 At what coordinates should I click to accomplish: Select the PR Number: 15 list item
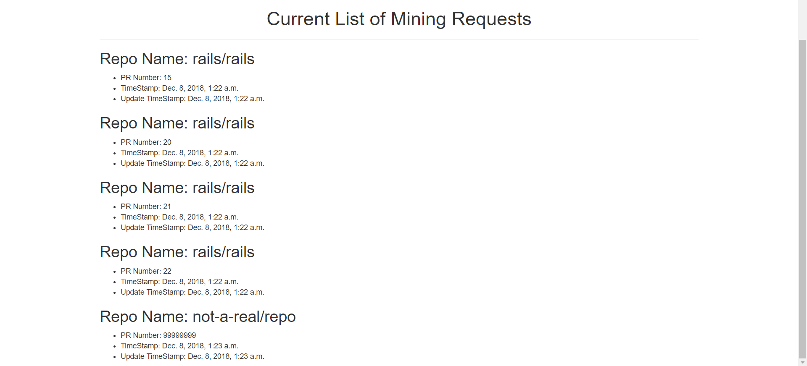pos(146,78)
